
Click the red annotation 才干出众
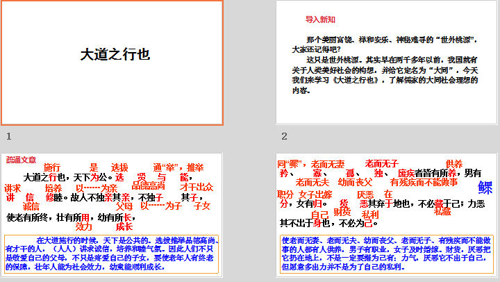(197, 187)
